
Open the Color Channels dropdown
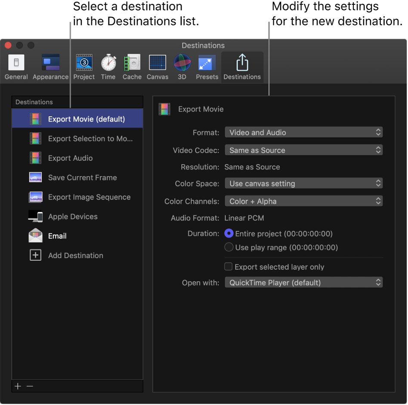click(x=303, y=201)
